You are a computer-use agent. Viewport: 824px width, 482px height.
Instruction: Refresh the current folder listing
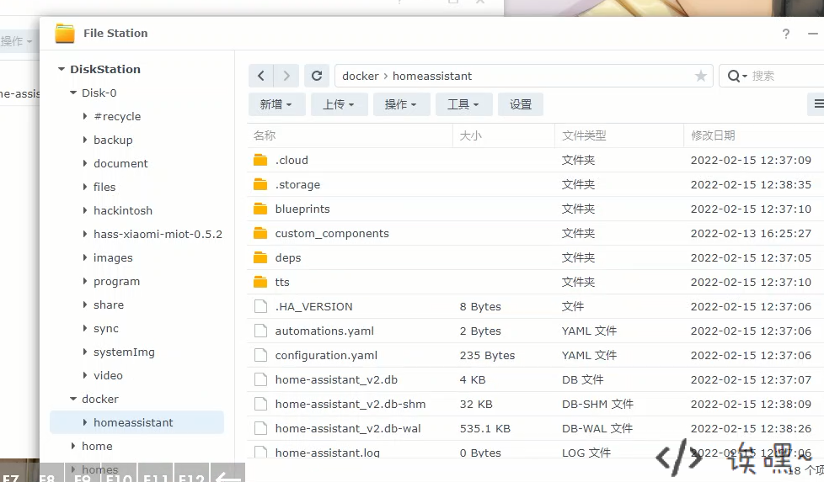coord(317,76)
